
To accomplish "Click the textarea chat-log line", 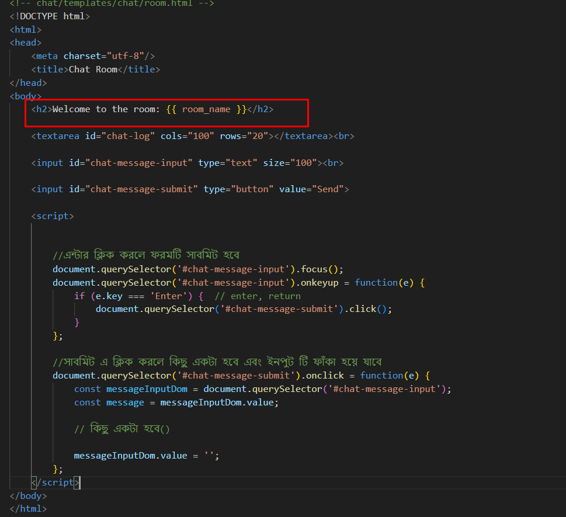I will pos(192,136).
